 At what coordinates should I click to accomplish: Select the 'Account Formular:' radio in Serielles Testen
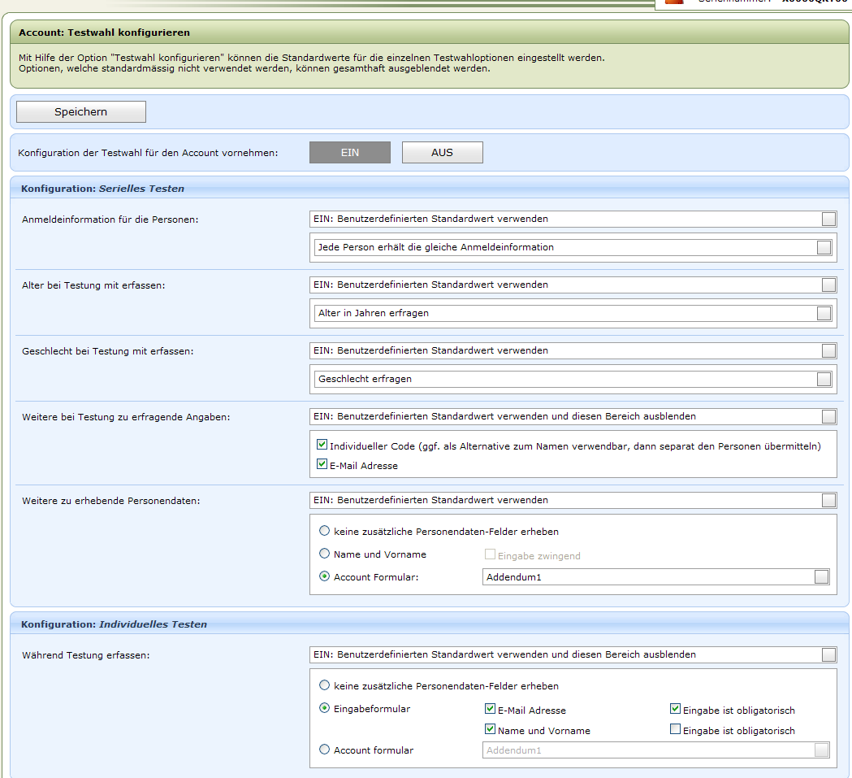(325, 576)
